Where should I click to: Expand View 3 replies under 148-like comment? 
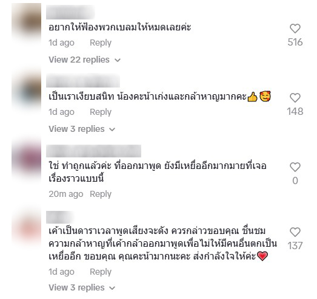pyautogui.click(x=82, y=129)
